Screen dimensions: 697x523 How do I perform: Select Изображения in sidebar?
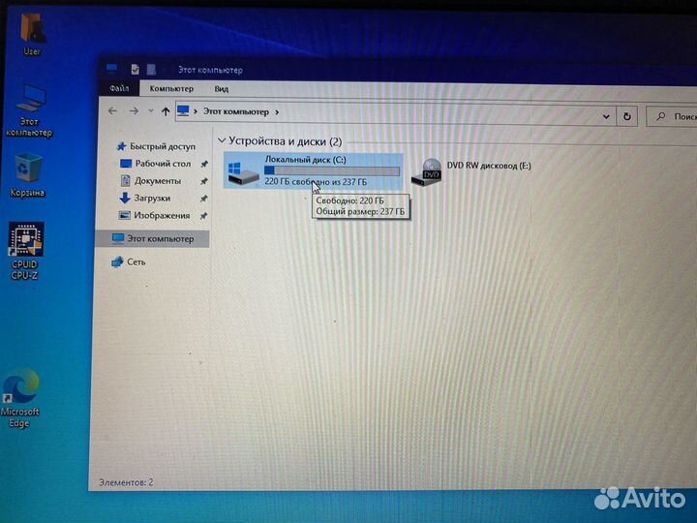click(154, 215)
